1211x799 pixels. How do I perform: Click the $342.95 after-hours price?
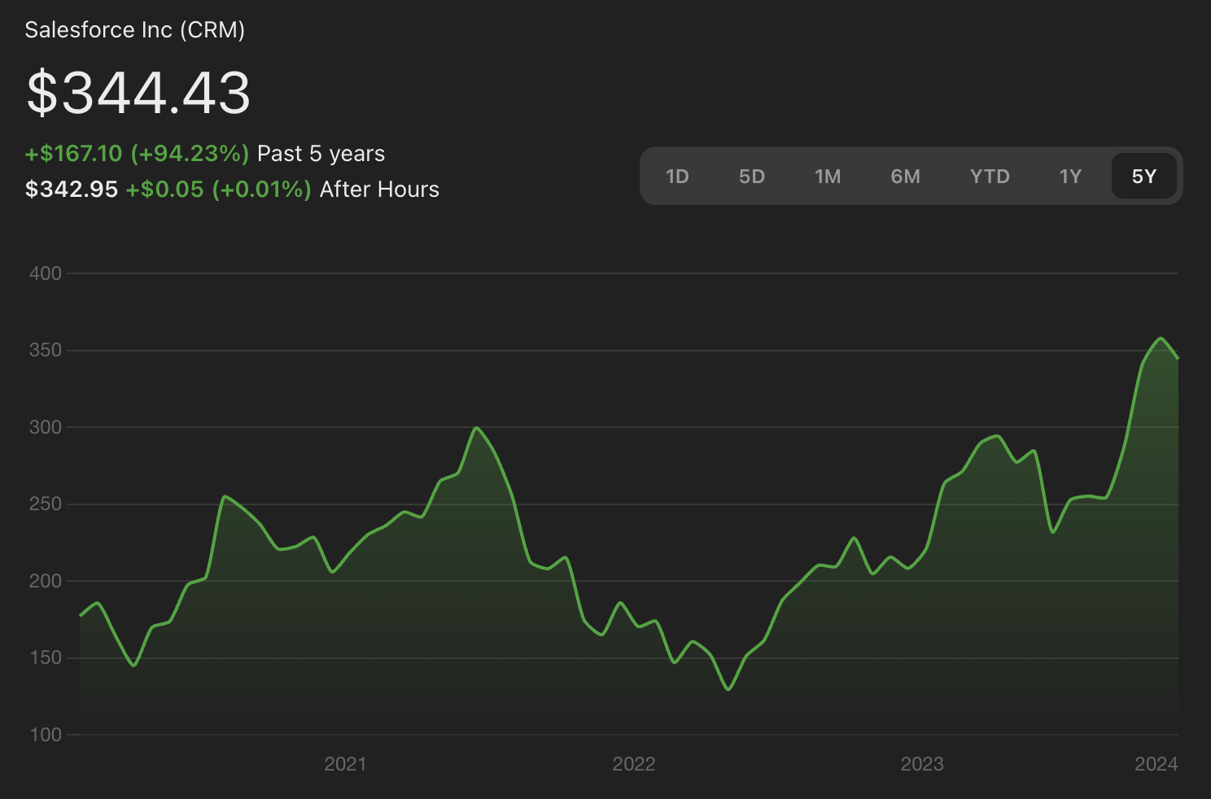72,190
